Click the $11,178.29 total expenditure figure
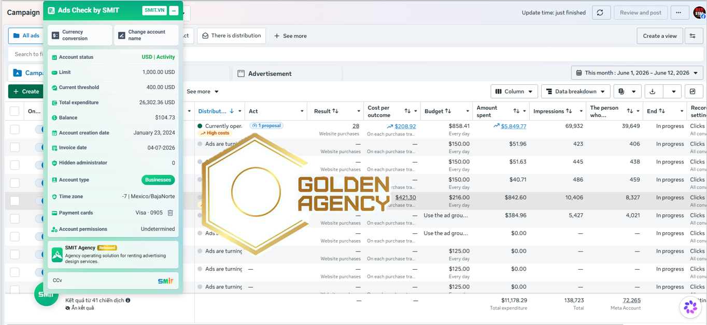 [514, 300]
